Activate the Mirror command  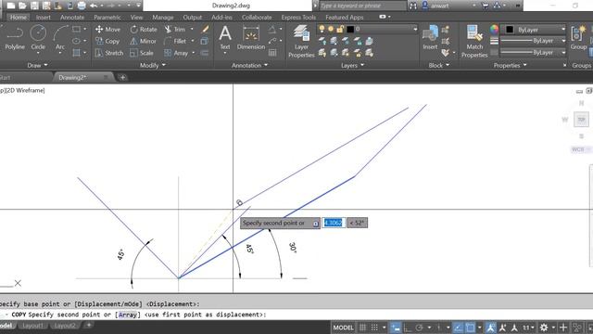143,41
